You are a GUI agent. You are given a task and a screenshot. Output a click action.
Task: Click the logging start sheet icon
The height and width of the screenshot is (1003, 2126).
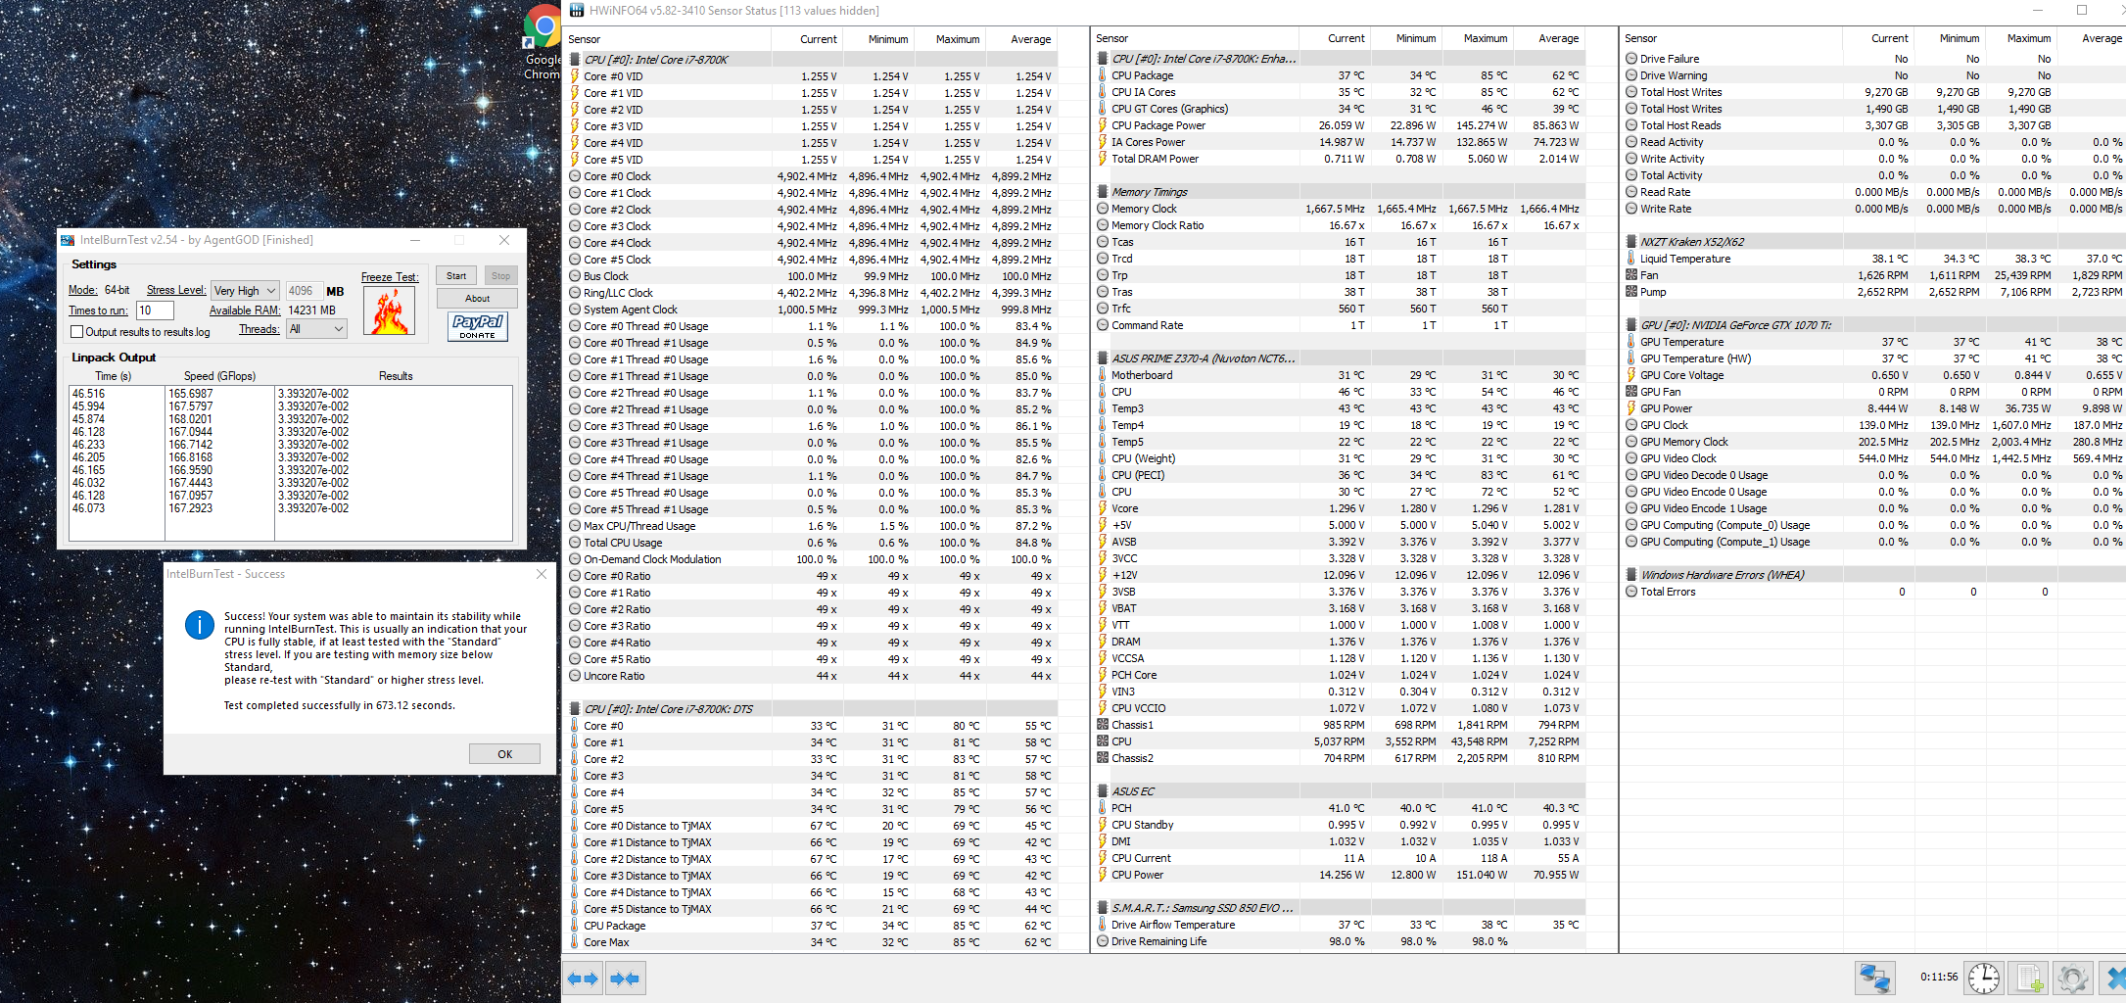tap(2029, 978)
